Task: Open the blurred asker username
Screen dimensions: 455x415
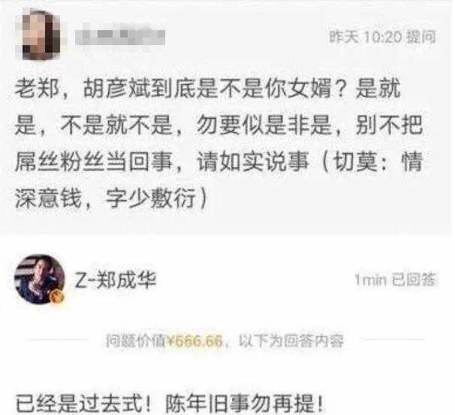Action: pos(120,36)
